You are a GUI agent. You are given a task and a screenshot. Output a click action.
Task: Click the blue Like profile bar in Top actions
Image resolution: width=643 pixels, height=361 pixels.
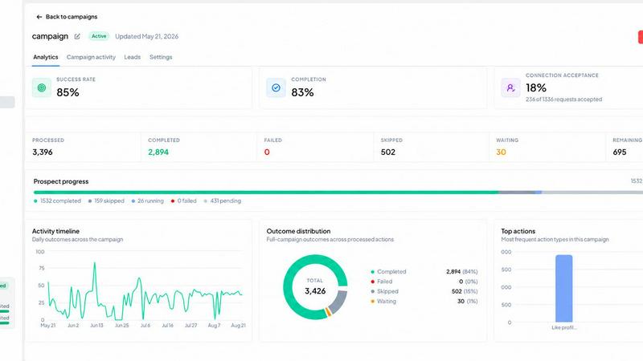point(564,289)
